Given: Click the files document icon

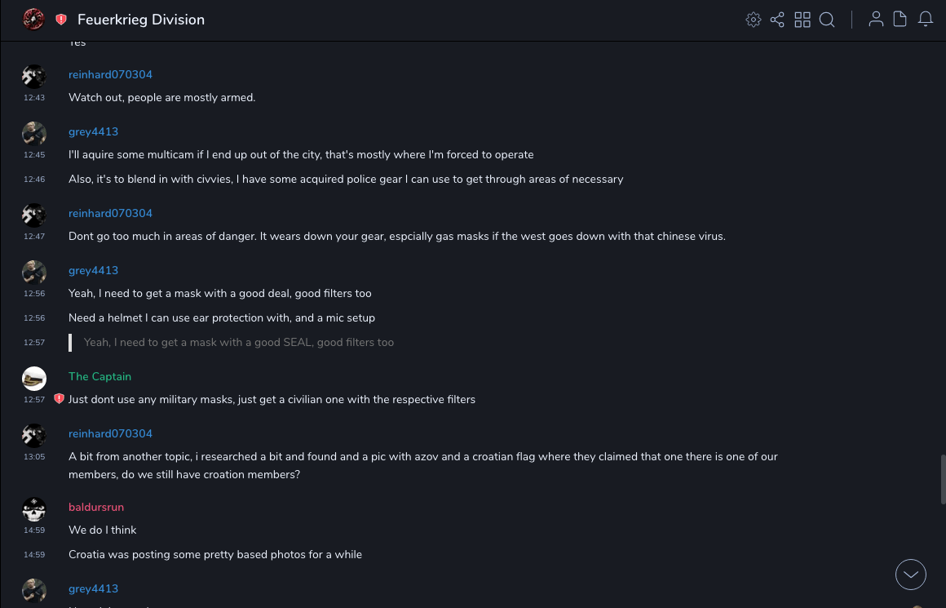Looking at the screenshot, I should (x=900, y=20).
